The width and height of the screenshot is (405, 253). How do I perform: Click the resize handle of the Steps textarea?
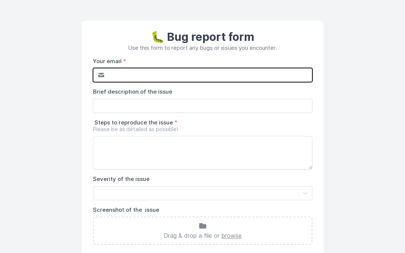click(x=310, y=167)
